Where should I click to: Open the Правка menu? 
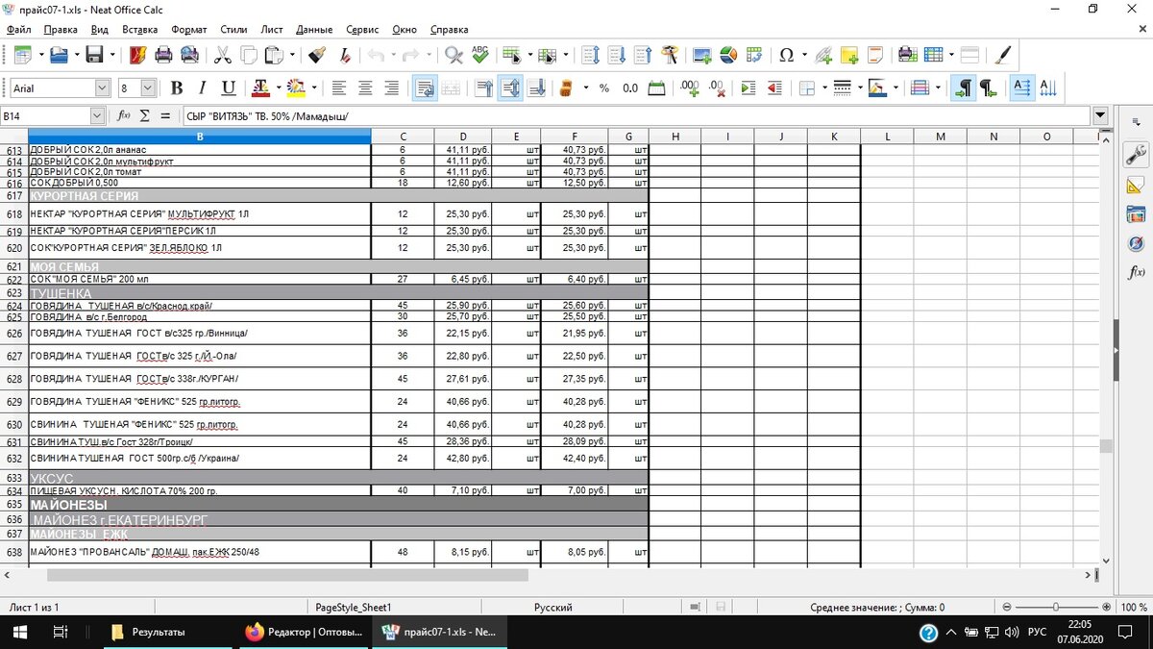coord(61,30)
